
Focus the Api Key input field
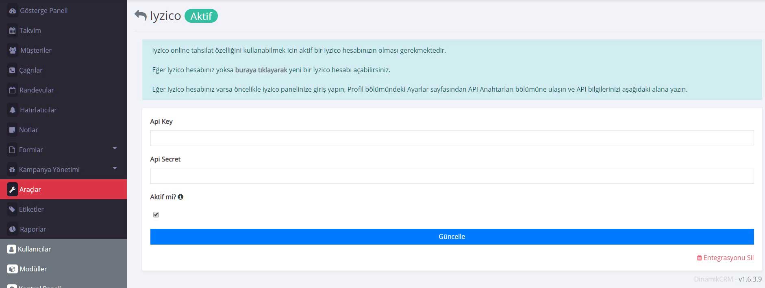(452, 138)
